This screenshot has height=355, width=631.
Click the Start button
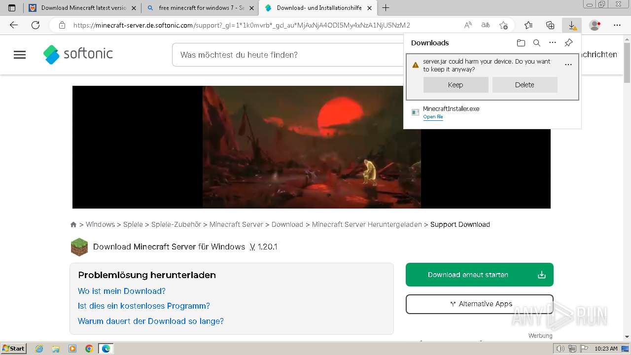pyautogui.click(x=13, y=349)
